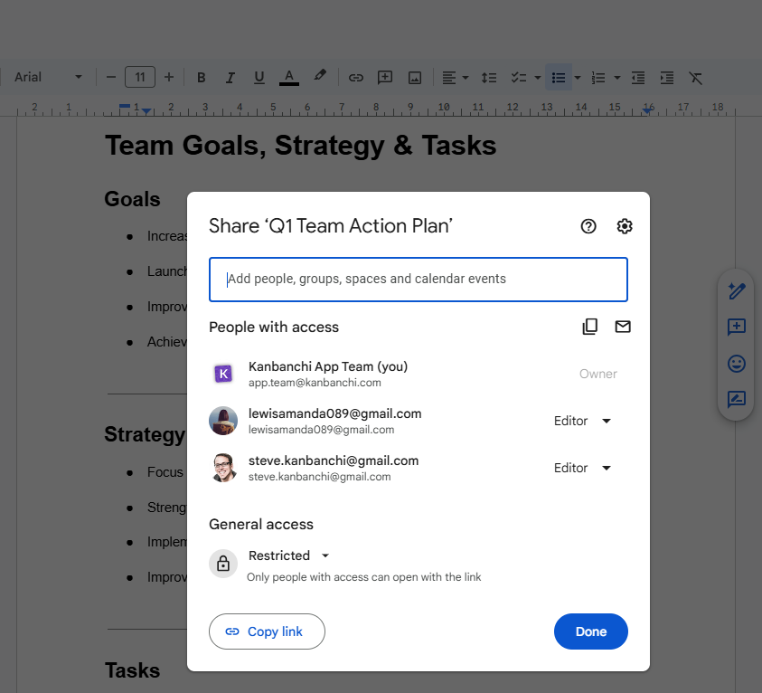Screen dimensions: 762x693
Task: Copy the list of people with access
Action: click(x=590, y=328)
